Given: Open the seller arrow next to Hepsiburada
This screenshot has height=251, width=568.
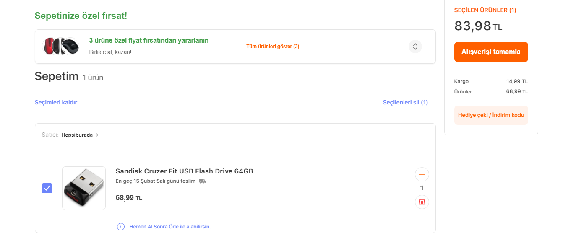Looking at the screenshot, I should 97,135.
